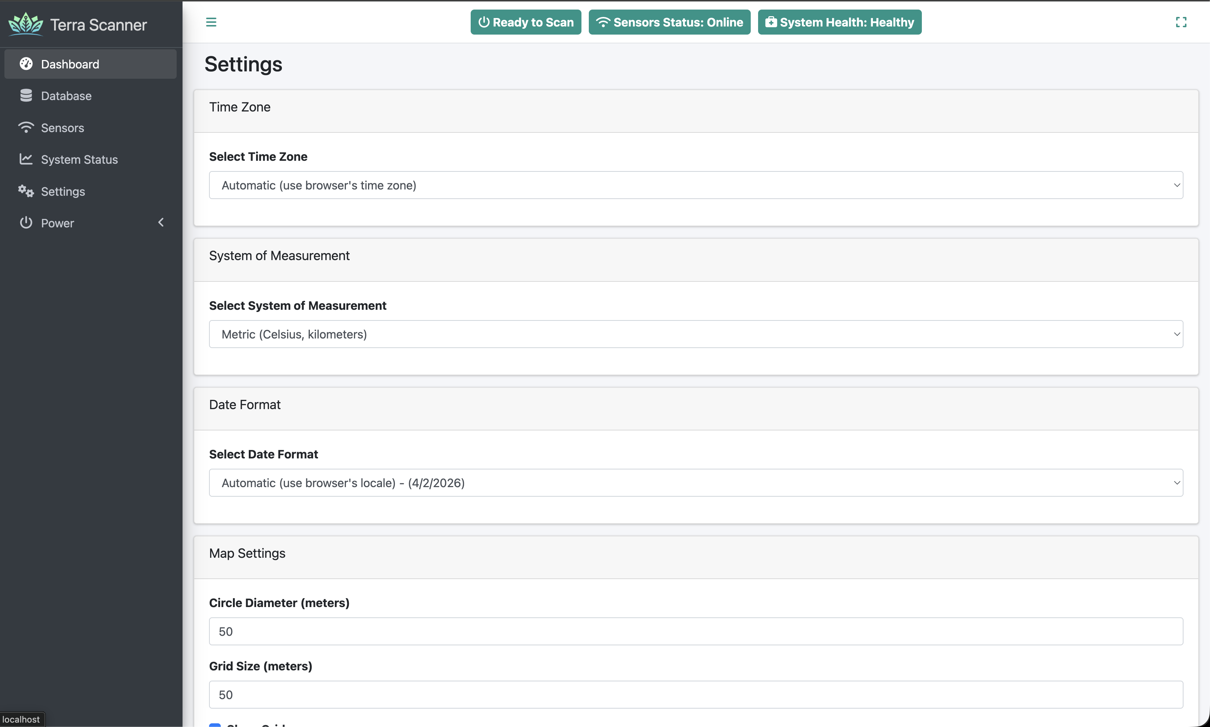The width and height of the screenshot is (1210, 727).
Task: Click the Terra Scanner lotus logo
Action: tap(25, 24)
